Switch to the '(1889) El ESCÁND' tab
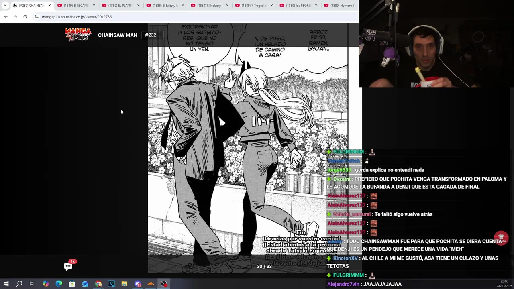 (x=76, y=6)
